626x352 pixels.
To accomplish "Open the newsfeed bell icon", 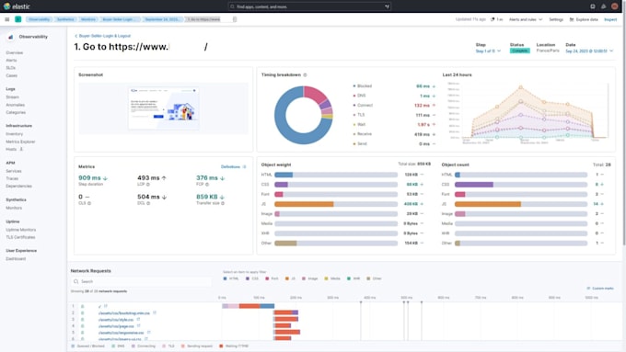I will point(603,6).
